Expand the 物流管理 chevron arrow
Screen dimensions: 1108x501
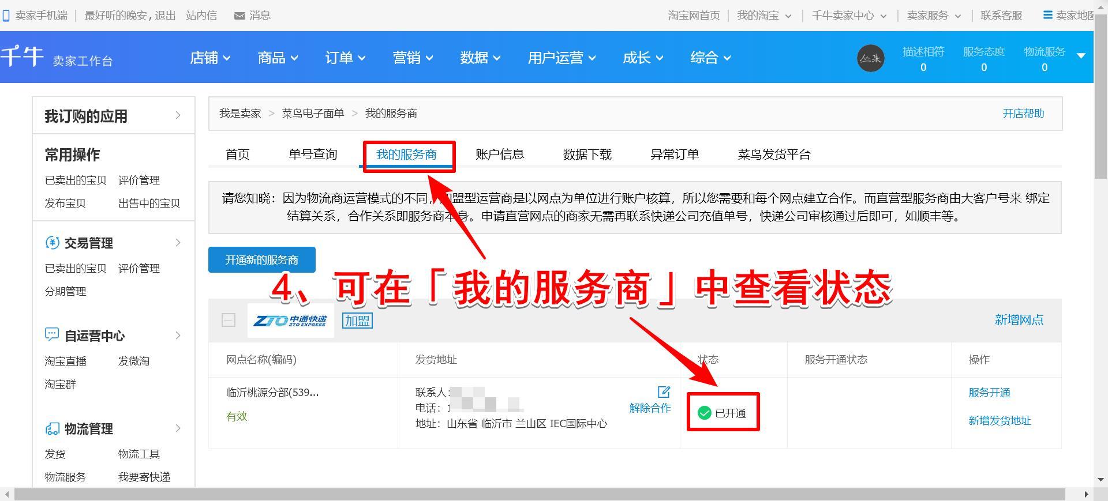178,428
